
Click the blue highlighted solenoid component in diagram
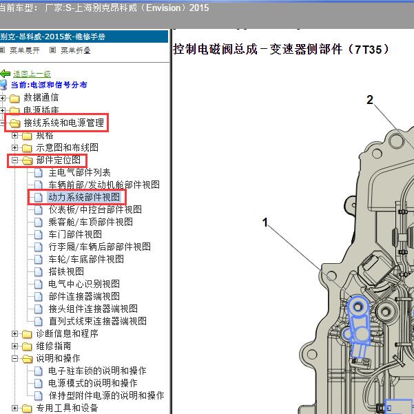coord(359,327)
